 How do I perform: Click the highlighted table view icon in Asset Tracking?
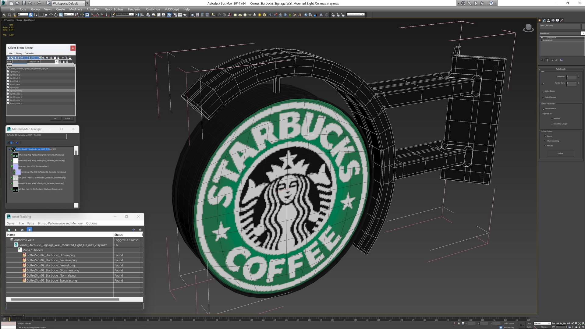click(29, 230)
